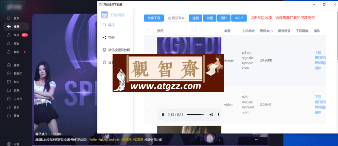Click 复制链接 in the video row
This screenshot has height=146, width=338.
pos(320,107)
